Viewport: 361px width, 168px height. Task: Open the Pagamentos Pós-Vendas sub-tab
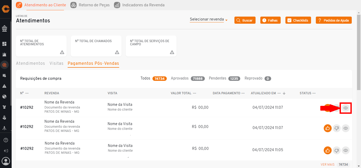(x=93, y=63)
